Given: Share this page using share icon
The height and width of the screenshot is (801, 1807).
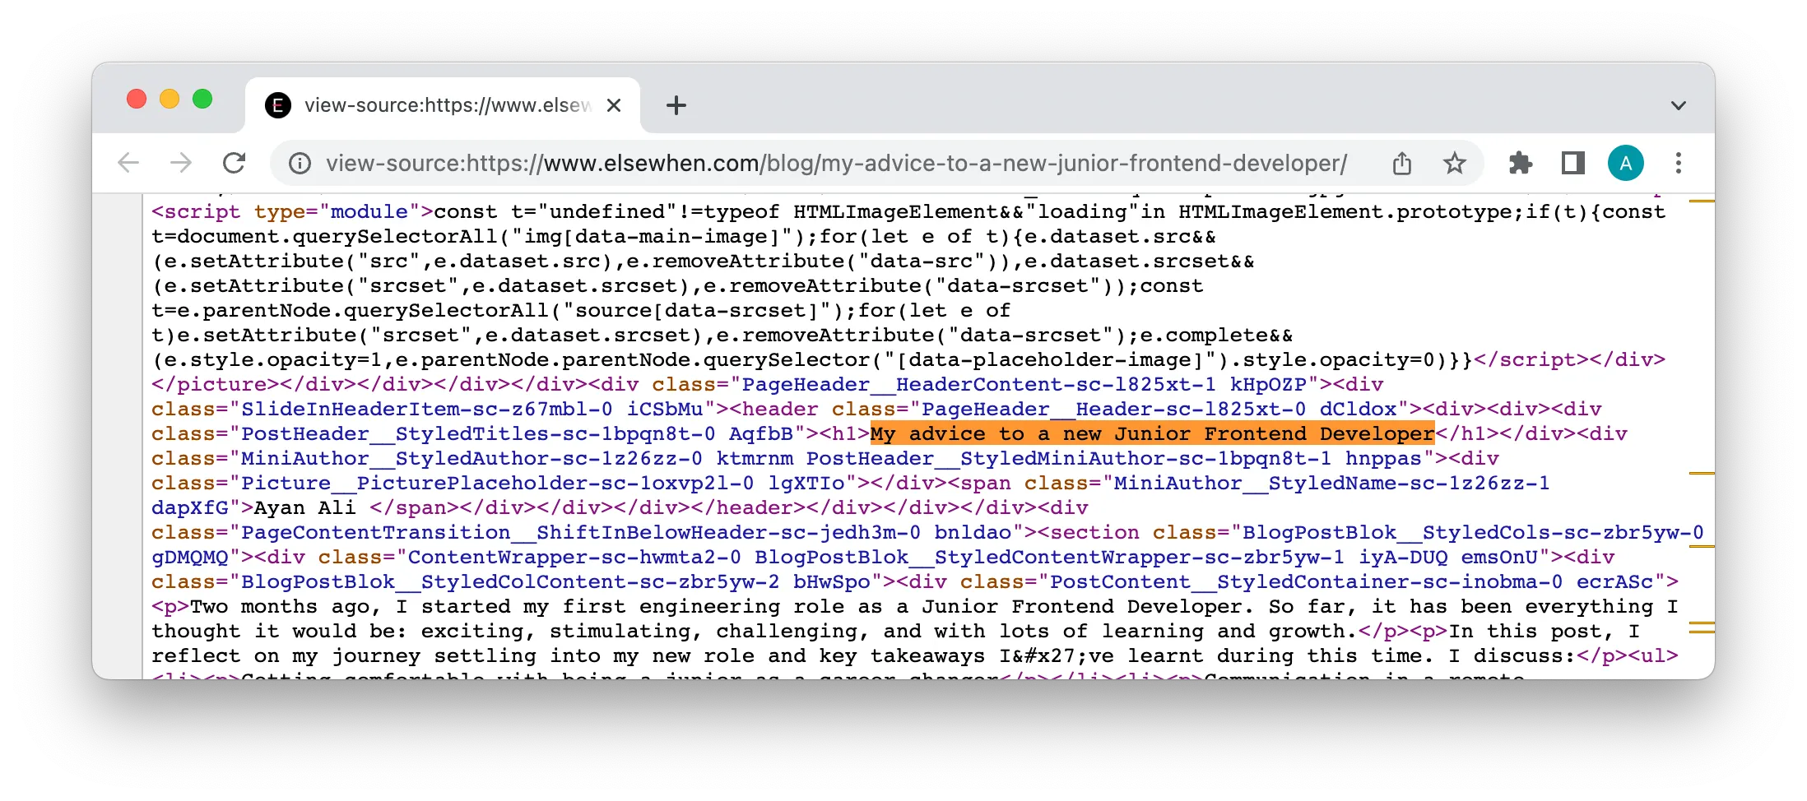Looking at the screenshot, I should tap(1402, 163).
